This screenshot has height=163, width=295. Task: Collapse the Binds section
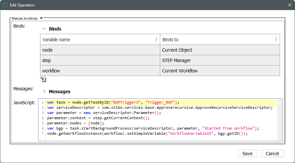point(44,29)
